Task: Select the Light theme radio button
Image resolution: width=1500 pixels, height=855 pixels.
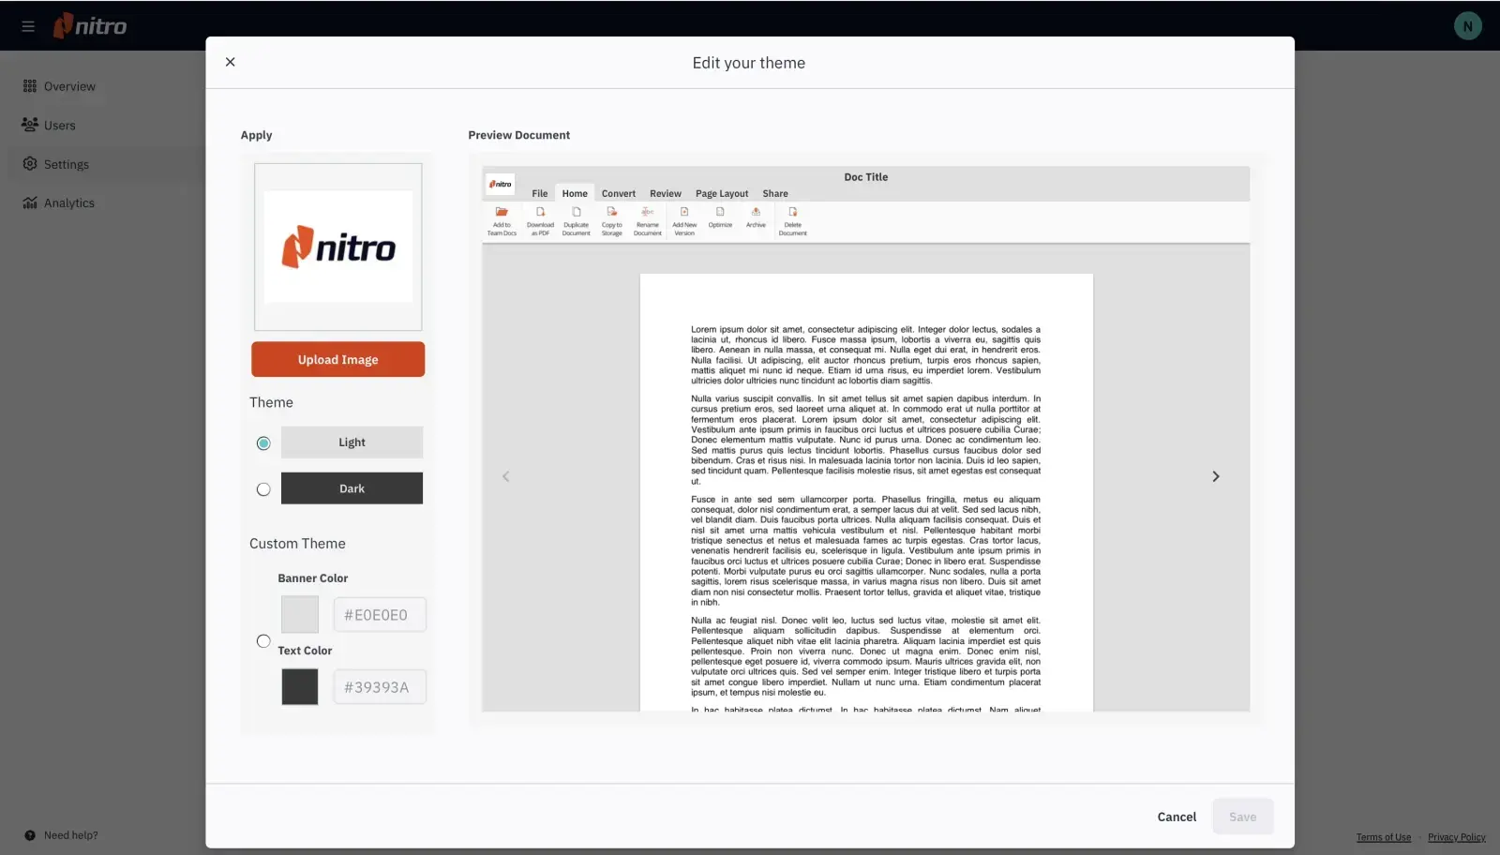Action: (263, 443)
